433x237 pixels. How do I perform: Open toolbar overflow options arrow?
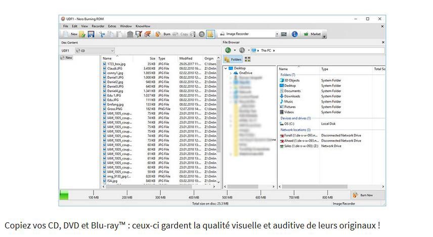click(324, 36)
